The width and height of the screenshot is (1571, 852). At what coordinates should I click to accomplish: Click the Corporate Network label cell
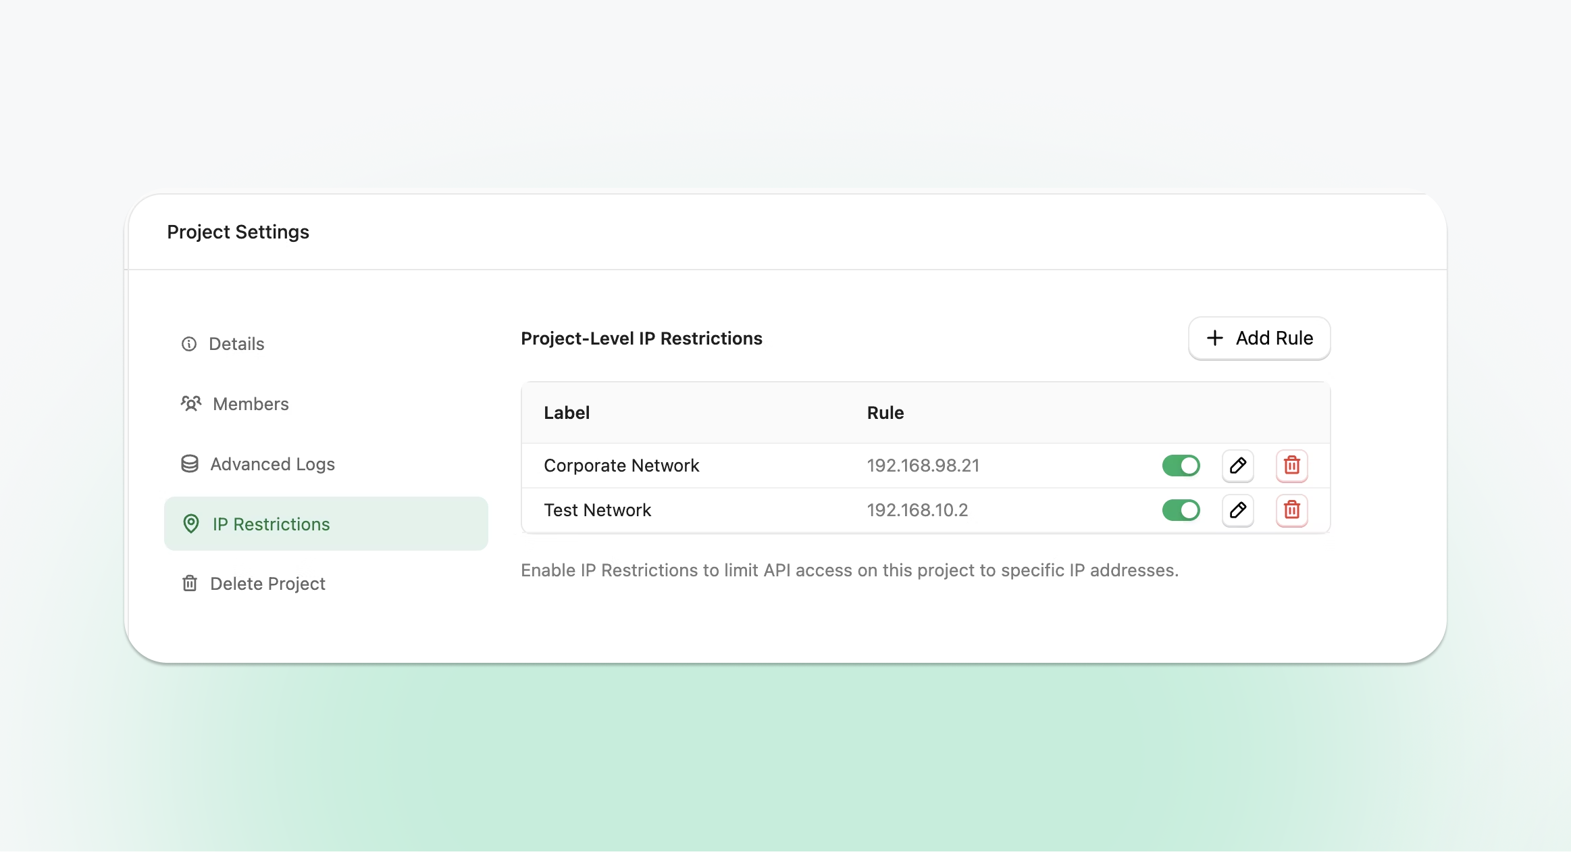click(621, 466)
